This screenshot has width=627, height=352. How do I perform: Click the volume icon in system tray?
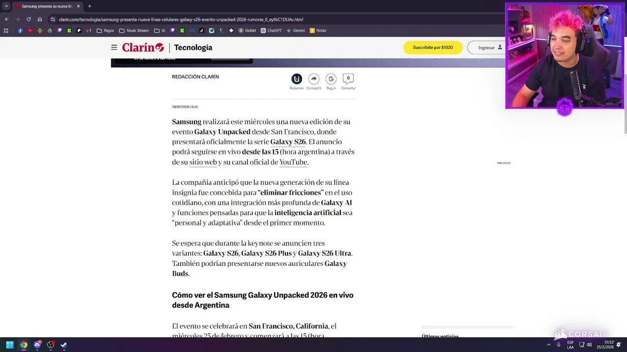pyautogui.click(x=589, y=345)
